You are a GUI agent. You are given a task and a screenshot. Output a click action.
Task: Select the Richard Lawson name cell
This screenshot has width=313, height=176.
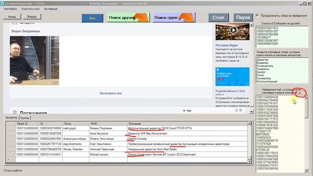(x=108, y=154)
